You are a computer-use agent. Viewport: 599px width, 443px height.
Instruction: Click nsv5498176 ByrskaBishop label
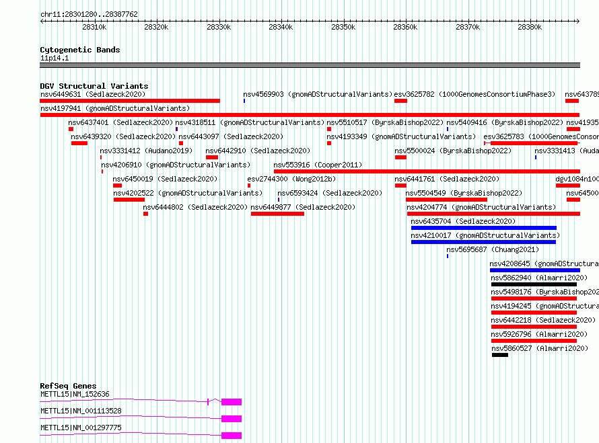[544, 292]
